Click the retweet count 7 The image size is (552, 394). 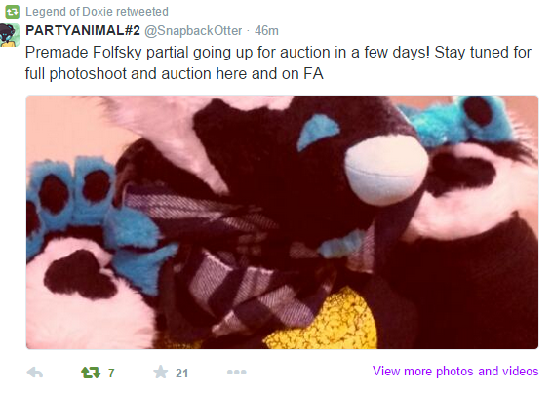click(x=111, y=373)
